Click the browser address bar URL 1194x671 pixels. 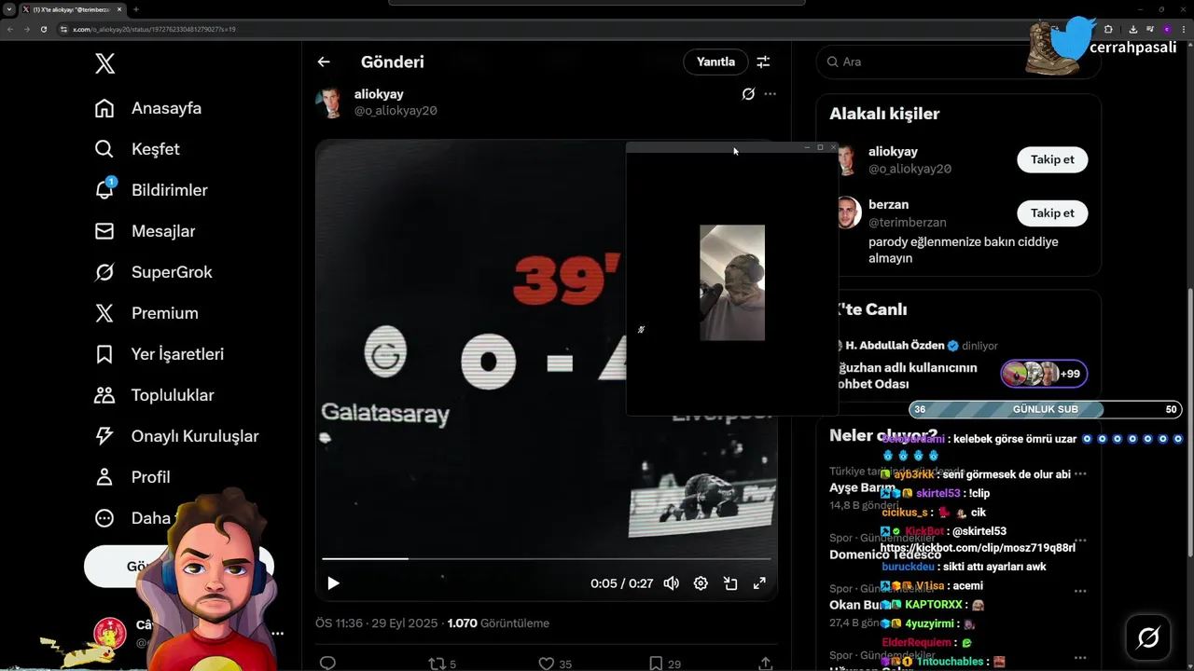[x=154, y=29]
